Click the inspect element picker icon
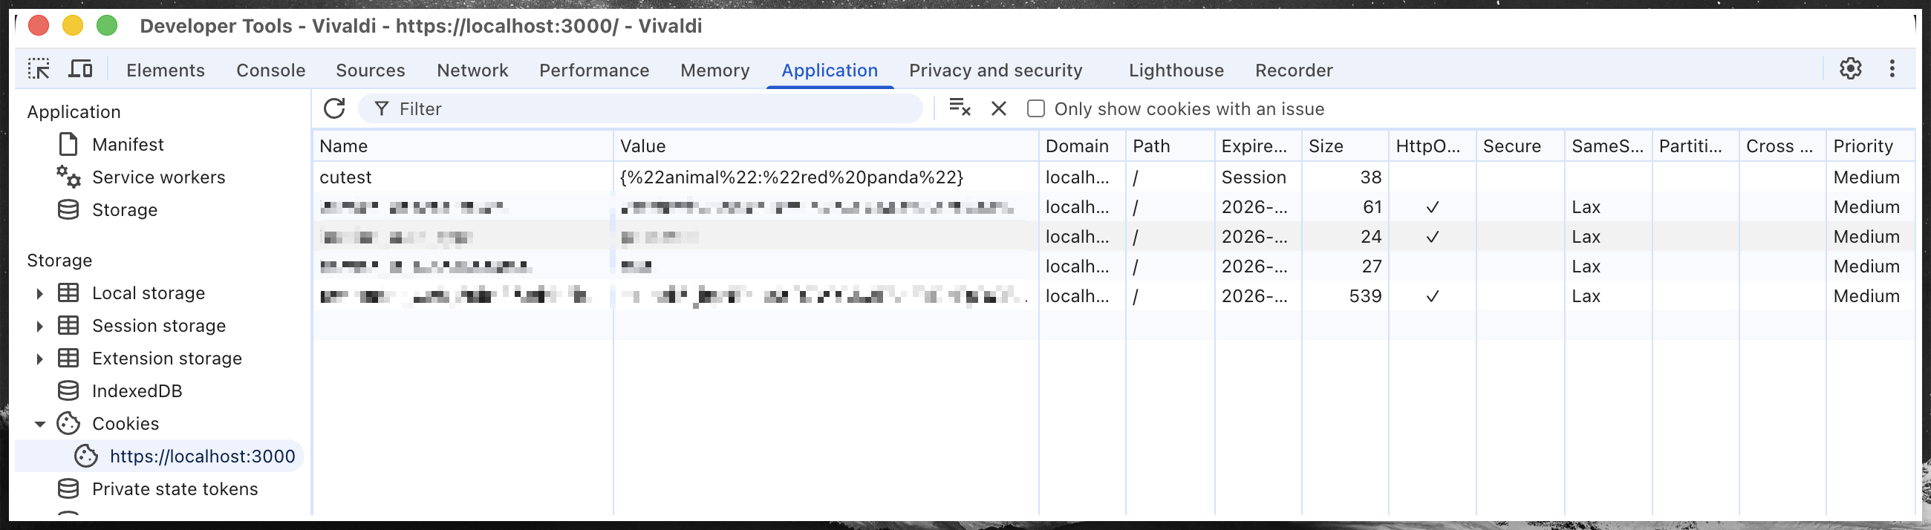The height and width of the screenshot is (530, 1931). 38,70
